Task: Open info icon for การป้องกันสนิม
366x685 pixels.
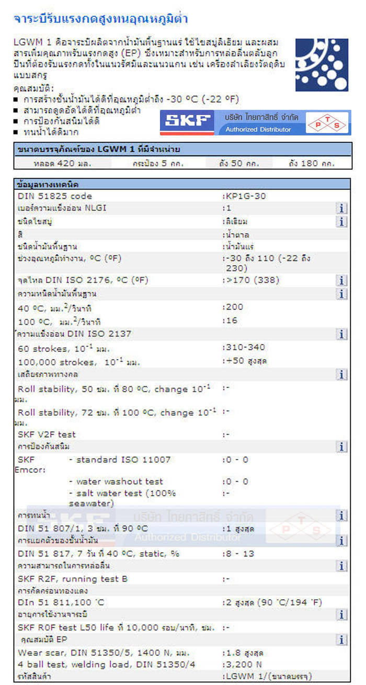Action: 341,447
